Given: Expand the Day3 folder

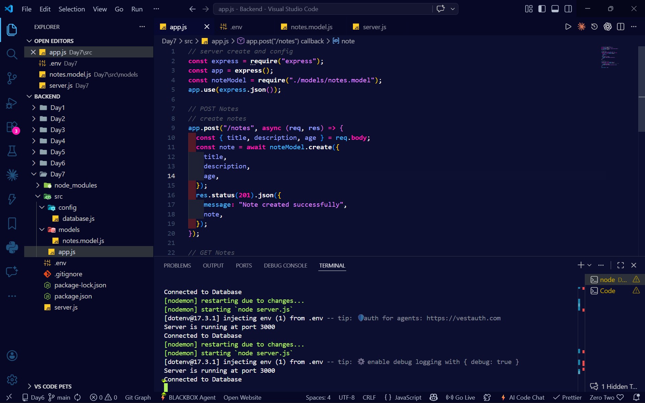Looking at the screenshot, I should [x=57, y=130].
